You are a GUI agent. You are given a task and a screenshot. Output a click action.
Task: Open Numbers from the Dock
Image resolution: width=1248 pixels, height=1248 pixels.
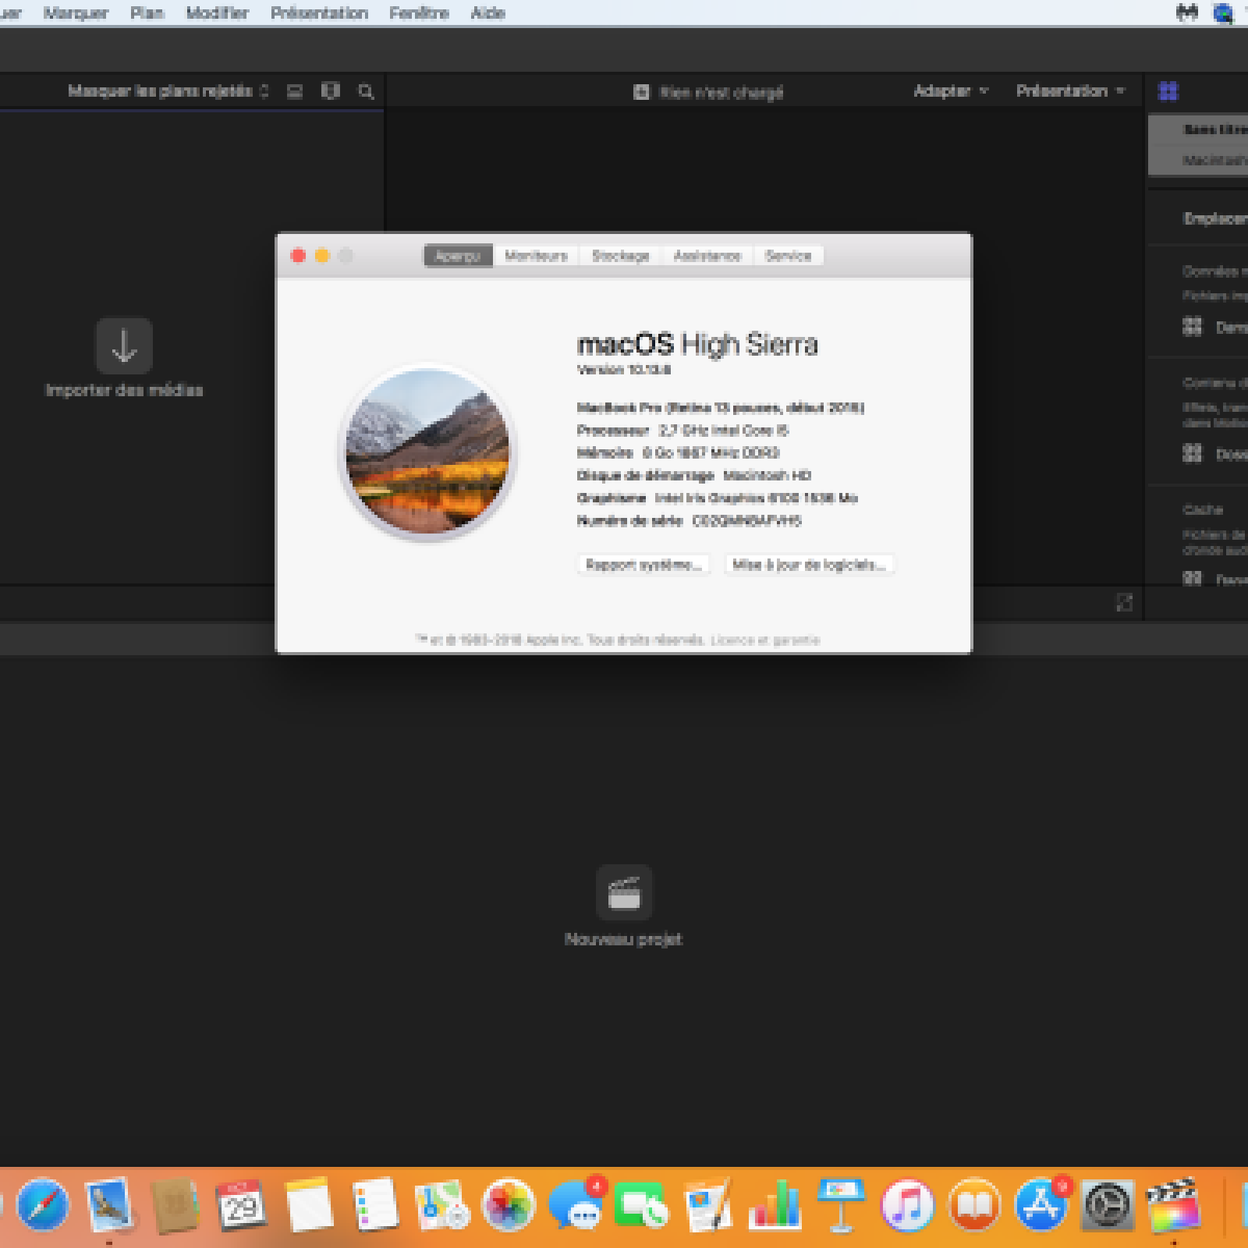(x=775, y=1205)
